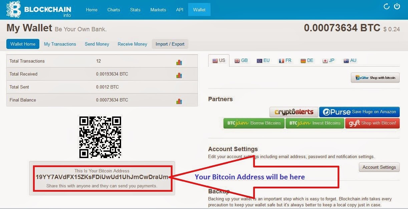Switch to Receive Money tab

tap(132, 44)
